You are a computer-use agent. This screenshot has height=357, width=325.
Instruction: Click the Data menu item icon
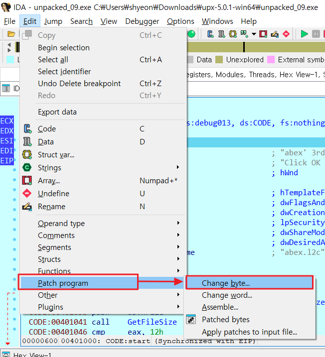click(27, 141)
